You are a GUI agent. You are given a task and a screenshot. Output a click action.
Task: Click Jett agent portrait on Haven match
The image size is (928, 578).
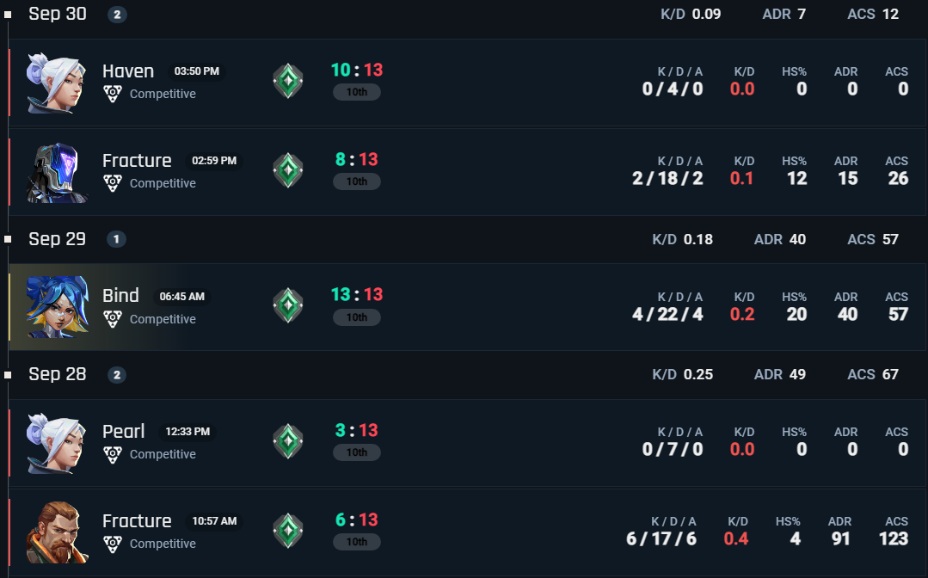tap(57, 83)
